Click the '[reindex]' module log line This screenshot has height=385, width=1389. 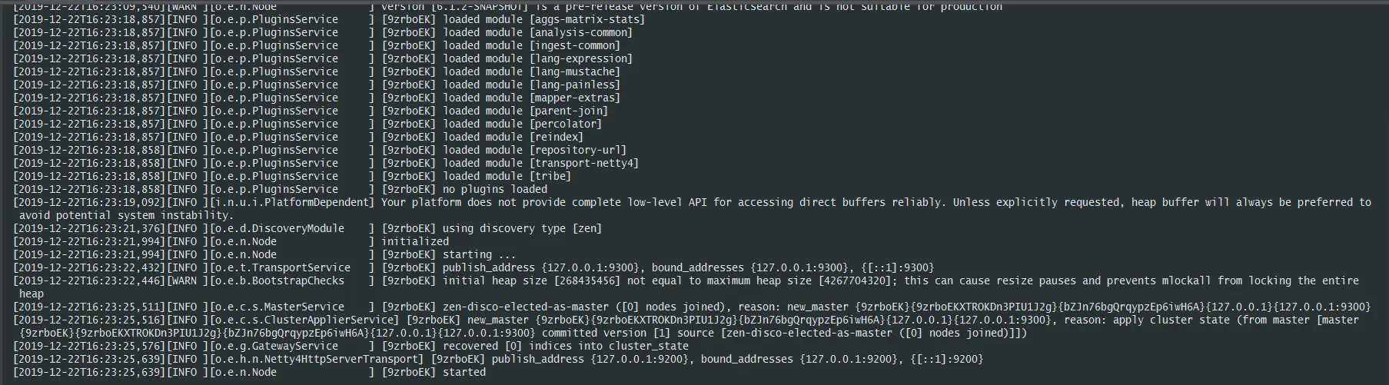click(x=298, y=138)
